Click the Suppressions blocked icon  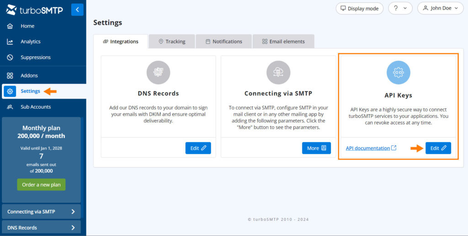click(10, 58)
